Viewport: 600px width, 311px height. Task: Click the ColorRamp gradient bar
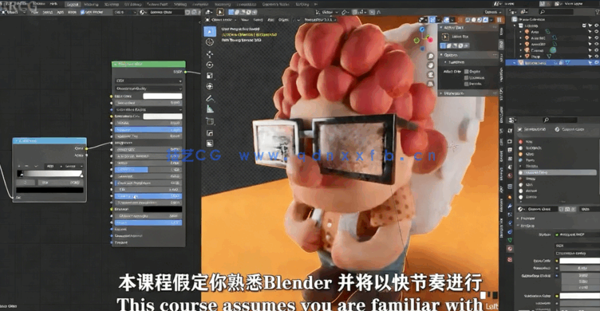tap(49, 174)
